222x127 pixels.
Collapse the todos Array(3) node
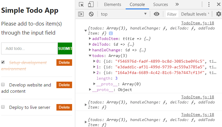click(x=90, y=56)
